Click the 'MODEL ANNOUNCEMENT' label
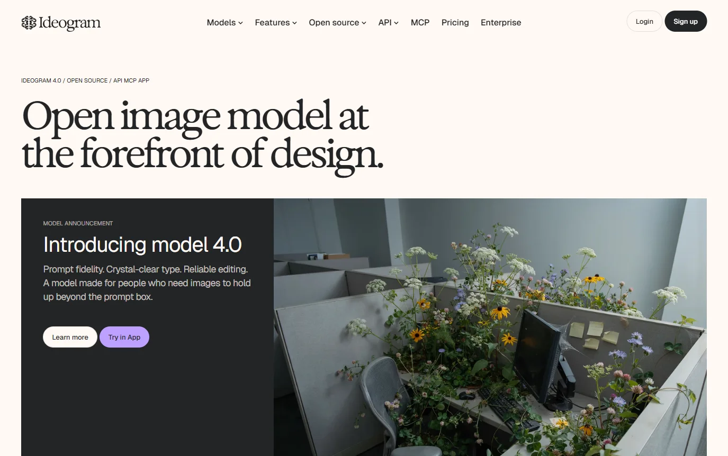This screenshot has height=456, width=728. [x=78, y=223]
